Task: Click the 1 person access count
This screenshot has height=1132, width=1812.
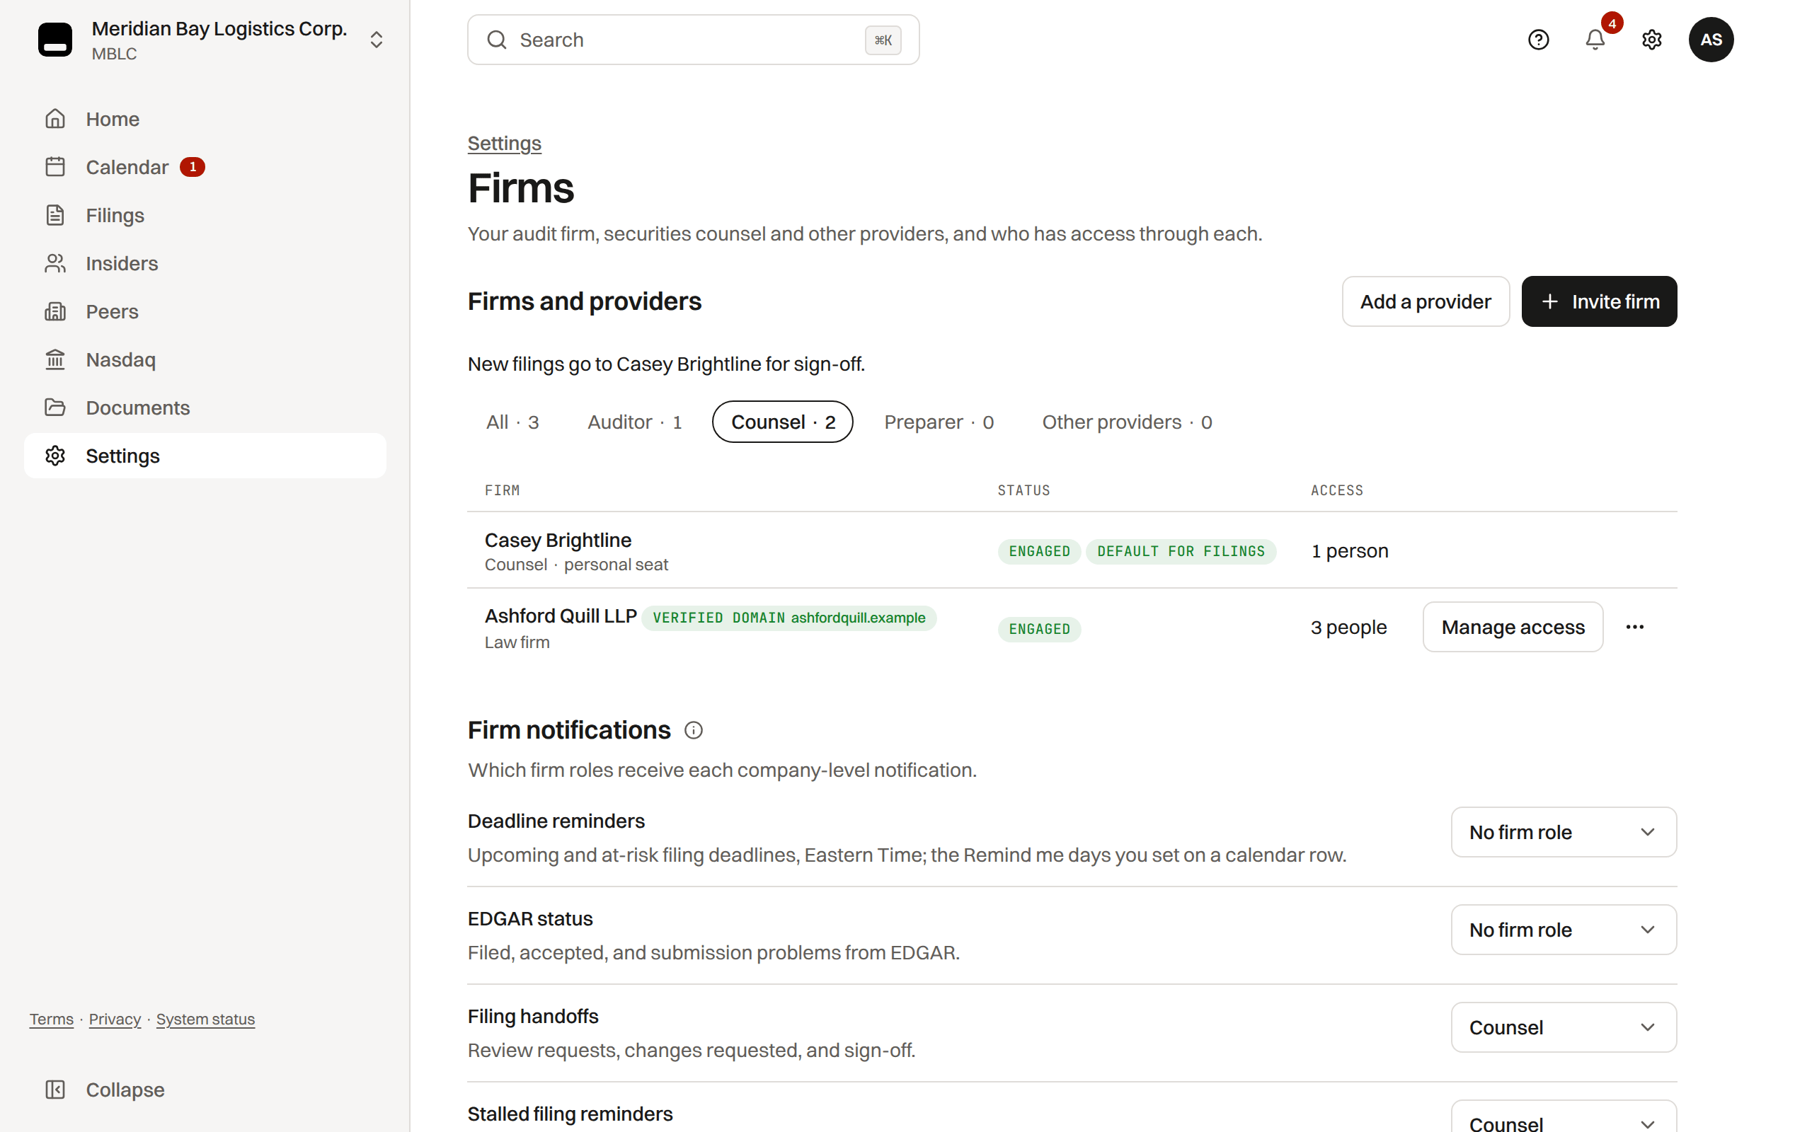Action: click(x=1349, y=551)
